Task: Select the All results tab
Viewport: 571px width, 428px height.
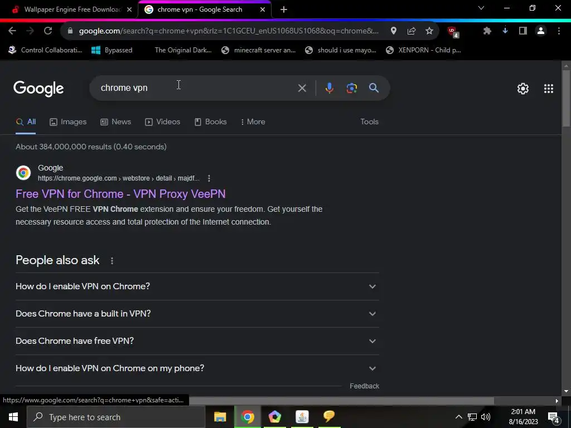Action: (x=26, y=122)
